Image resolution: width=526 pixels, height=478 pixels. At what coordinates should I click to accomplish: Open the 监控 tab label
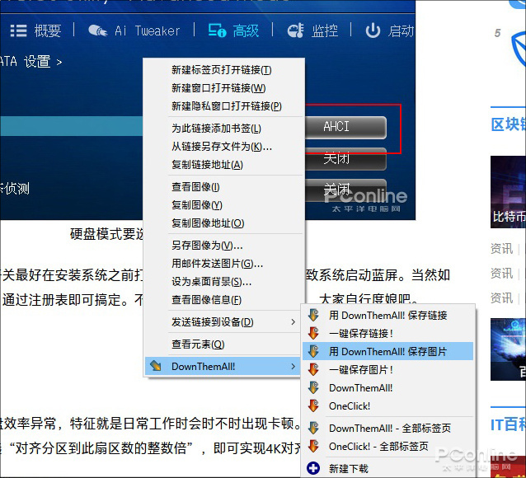pos(324,30)
